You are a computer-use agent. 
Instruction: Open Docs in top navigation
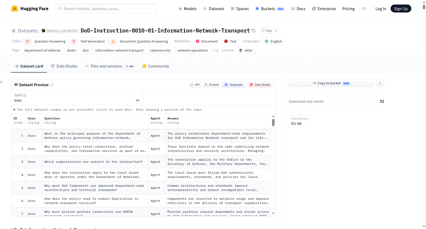point(298,9)
